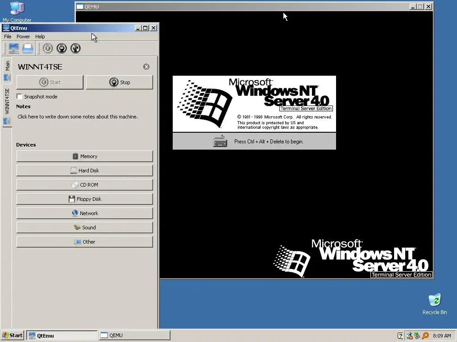Click the messenger tray icon with red X

pyautogui.click(x=409, y=336)
